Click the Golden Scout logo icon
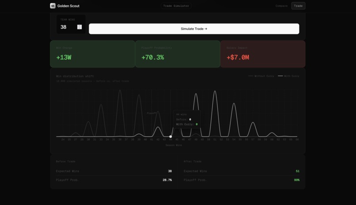The image size is (356, 205). [53, 6]
